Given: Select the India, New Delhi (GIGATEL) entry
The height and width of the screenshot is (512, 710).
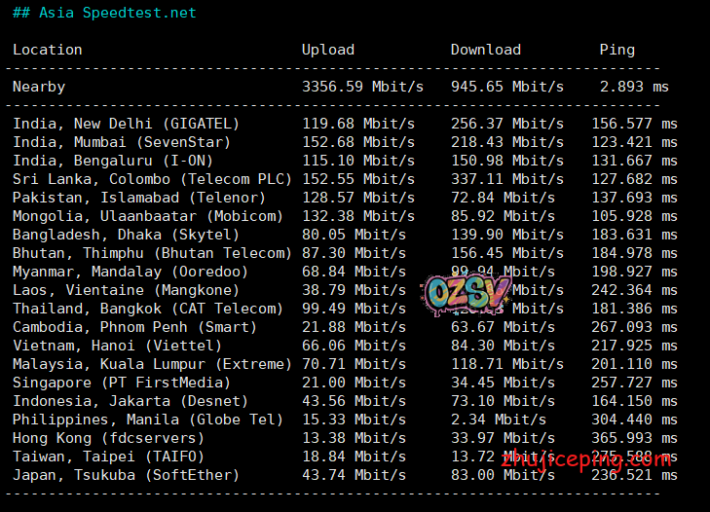Looking at the screenshot, I should 126,124.
